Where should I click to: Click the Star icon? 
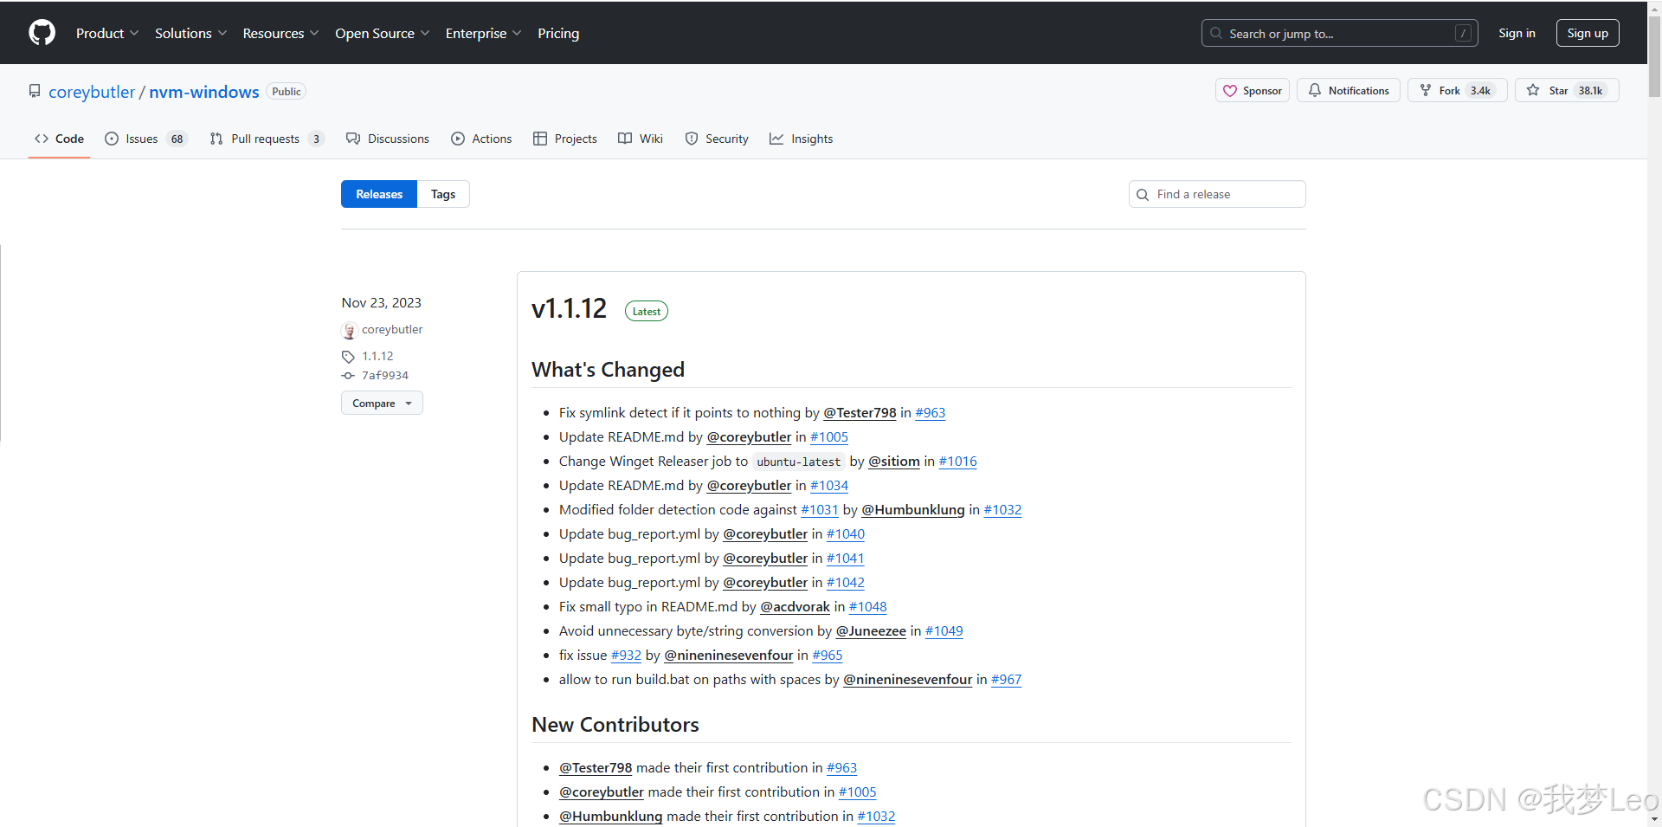1532,90
